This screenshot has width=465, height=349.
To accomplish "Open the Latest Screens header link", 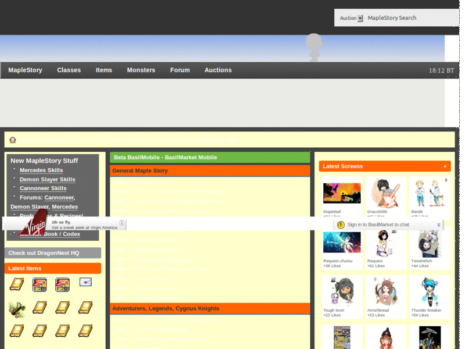I will tap(342, 166).
